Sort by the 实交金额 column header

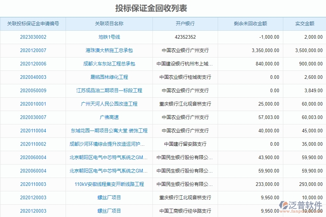coord(304,24)
